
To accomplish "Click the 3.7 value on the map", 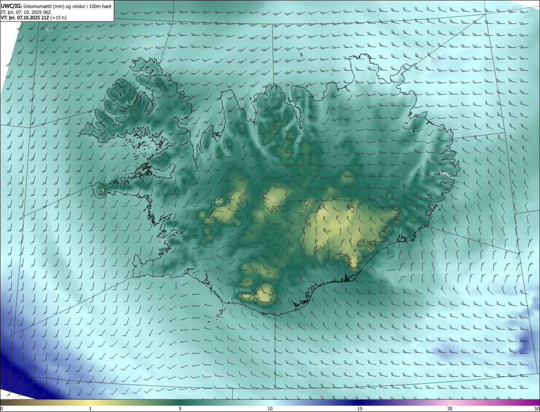I will [100, 191].
